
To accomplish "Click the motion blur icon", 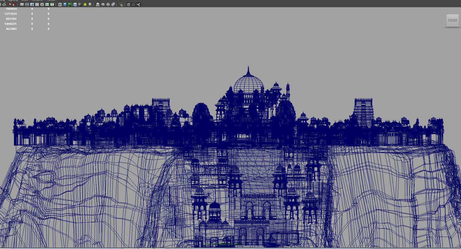I will click(x=103, y=4).
